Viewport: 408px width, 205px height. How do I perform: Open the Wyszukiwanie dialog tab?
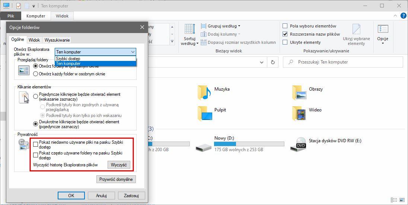tap(57, 40)
